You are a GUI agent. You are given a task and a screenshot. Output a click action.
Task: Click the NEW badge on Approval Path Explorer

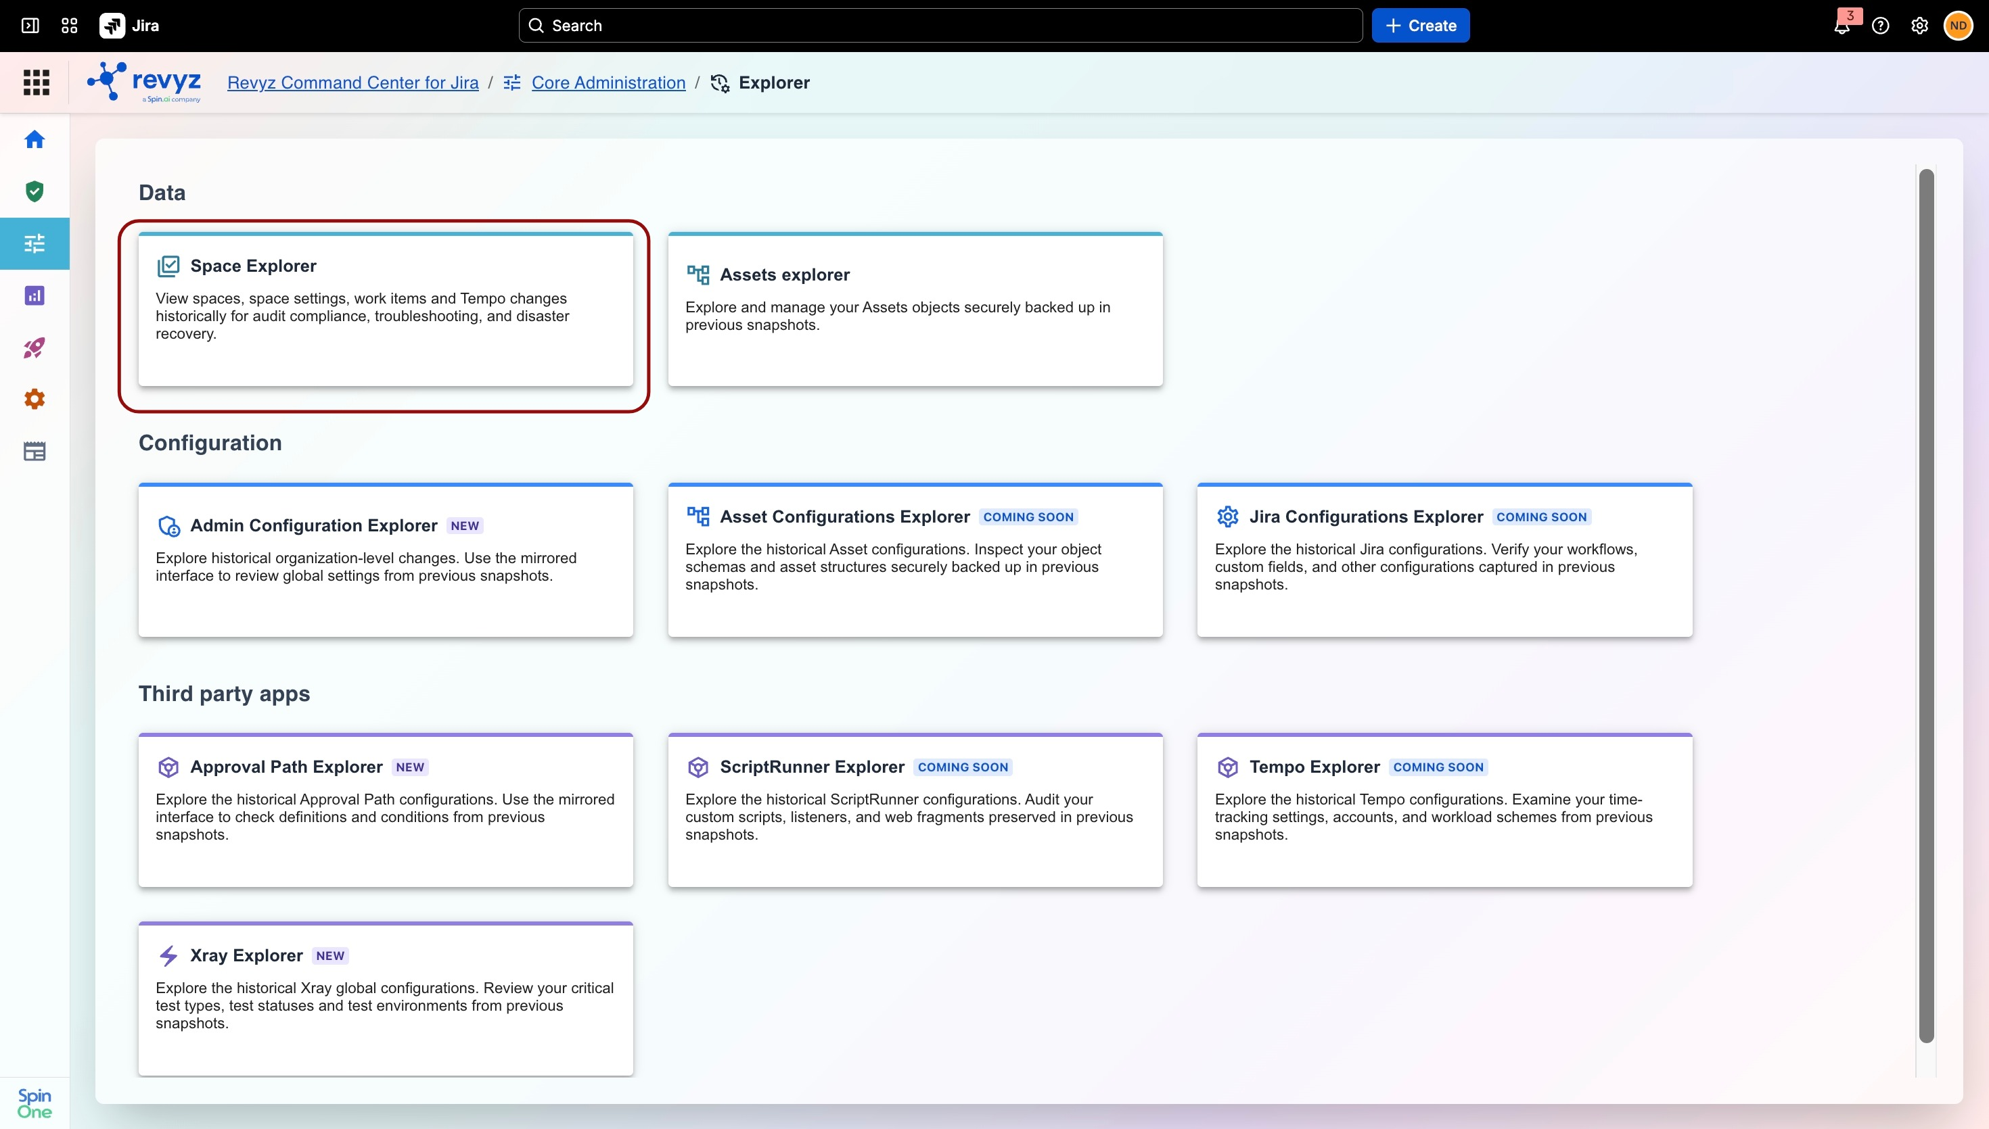[x=409, y=767]
